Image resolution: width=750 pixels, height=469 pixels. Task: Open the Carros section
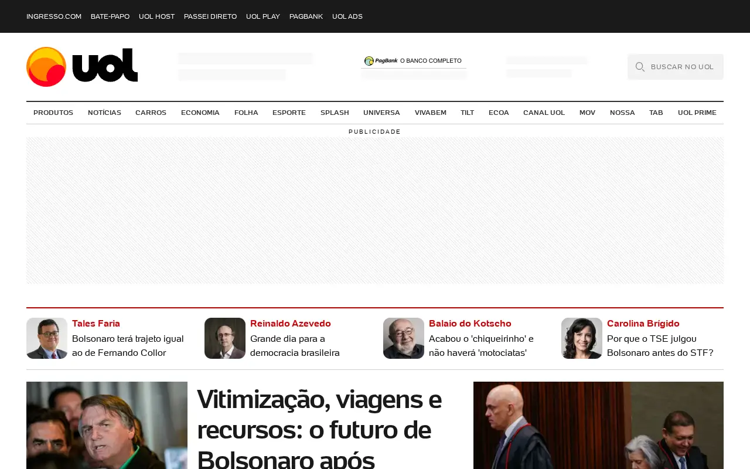(151, 113)
